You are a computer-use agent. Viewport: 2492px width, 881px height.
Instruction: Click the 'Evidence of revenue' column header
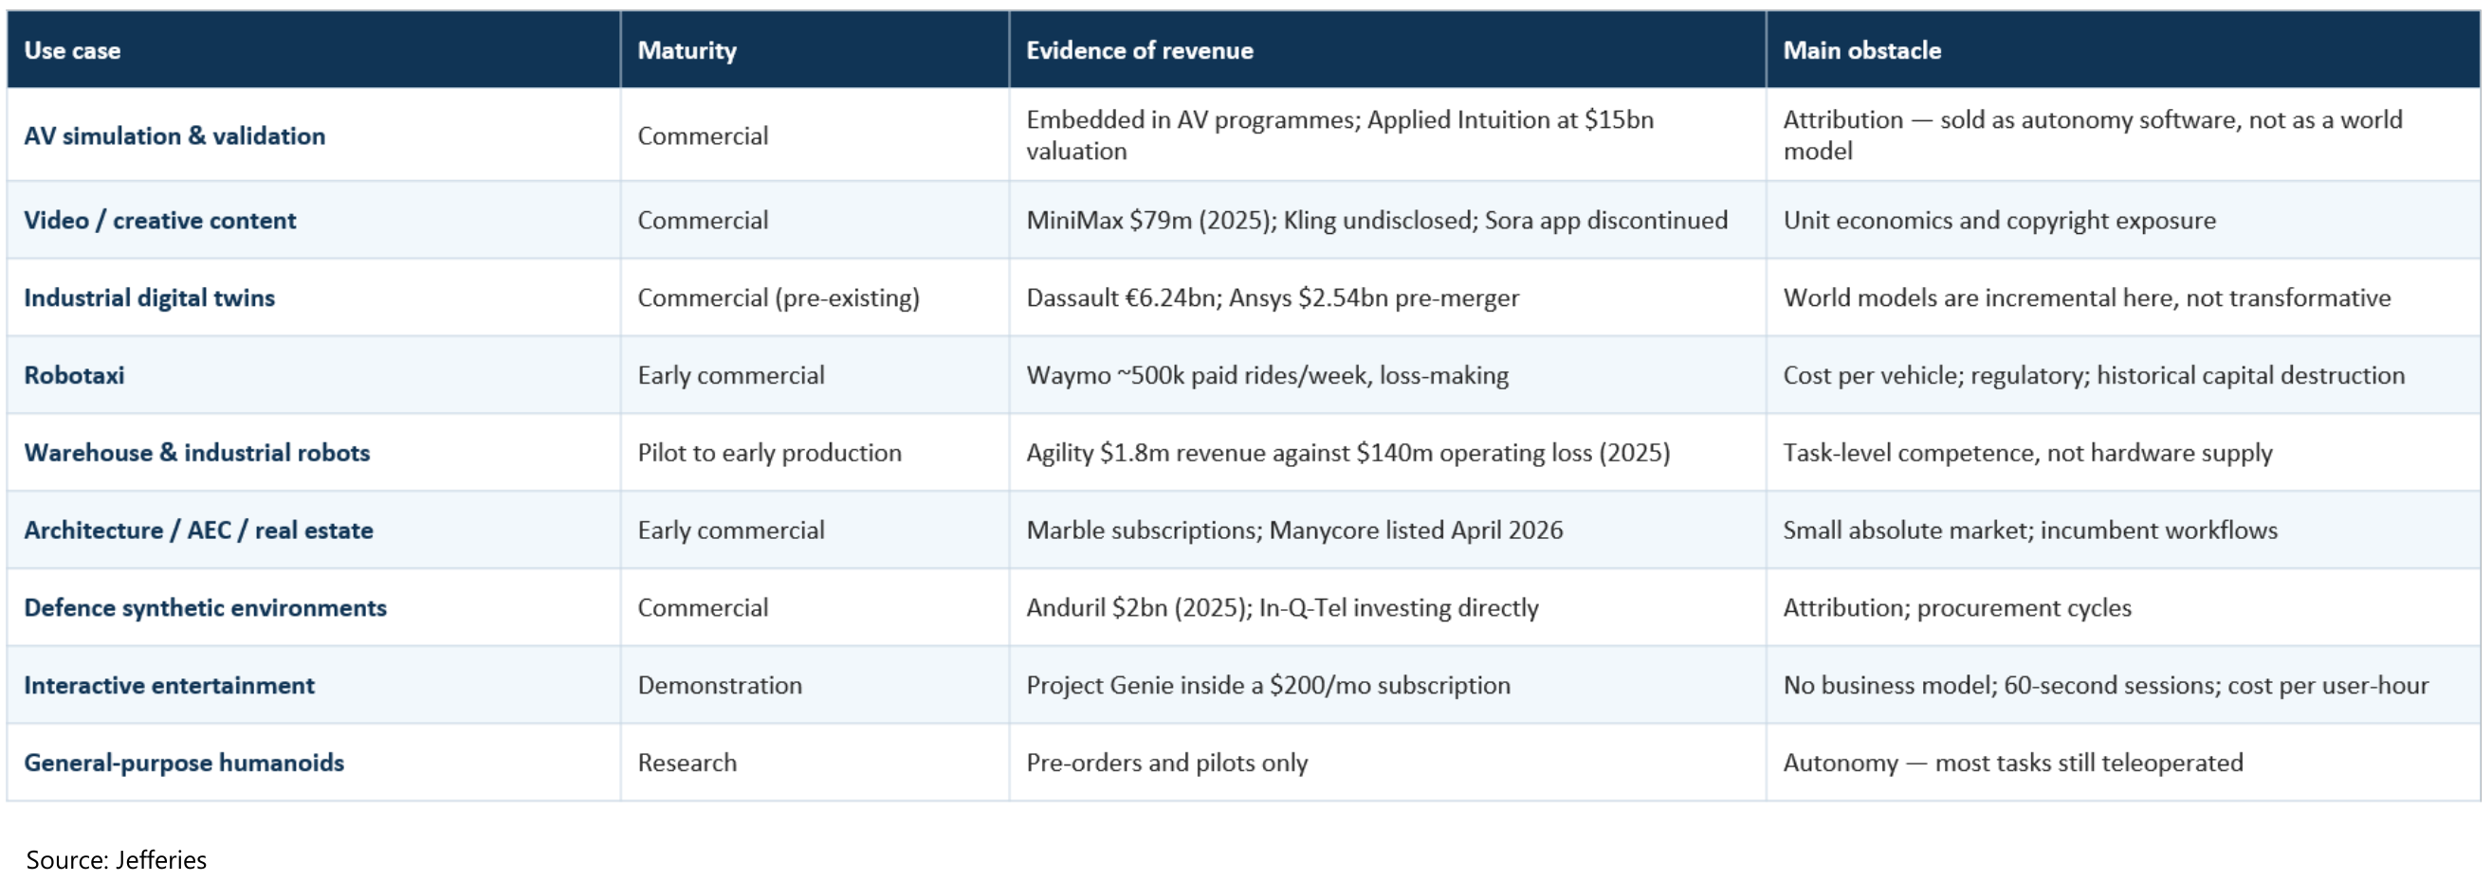point(1388,50)
